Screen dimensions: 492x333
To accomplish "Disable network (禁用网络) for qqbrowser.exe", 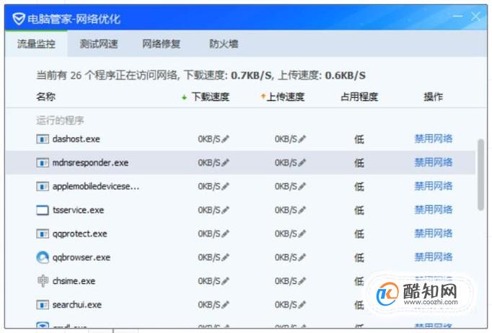I will (x=434, y=257).
